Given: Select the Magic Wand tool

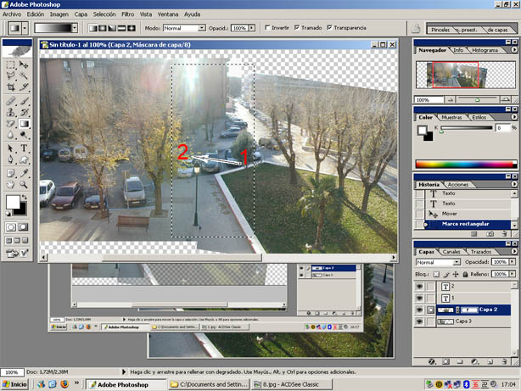Looking at the screenshot, I should pos(24,75).
